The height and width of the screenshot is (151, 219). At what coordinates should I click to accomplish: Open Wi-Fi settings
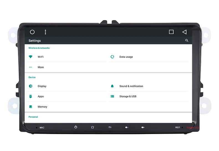click(x=67, y=57)
